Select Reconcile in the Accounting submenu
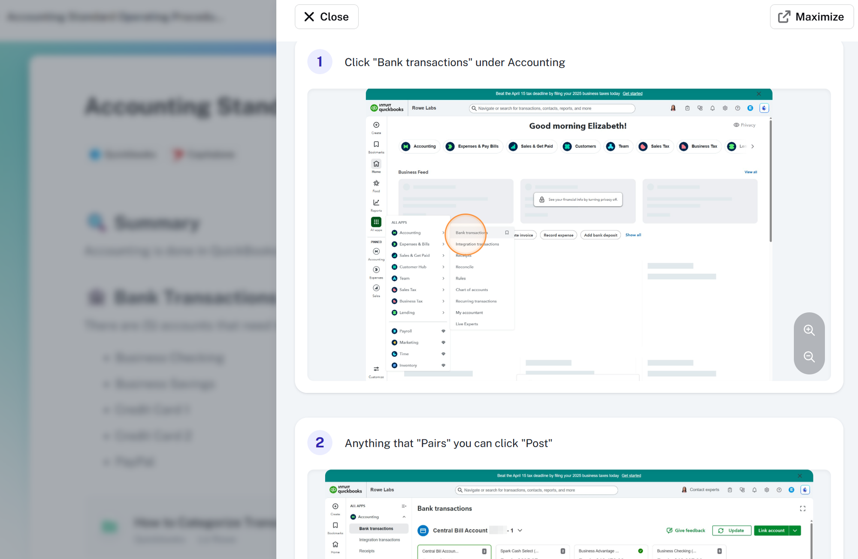Image resolution: width=858 pixels, height=559 pixels. click(465, 267)
